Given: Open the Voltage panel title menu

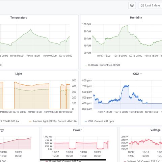Looking at the screenshot, I should click(156, 130).
